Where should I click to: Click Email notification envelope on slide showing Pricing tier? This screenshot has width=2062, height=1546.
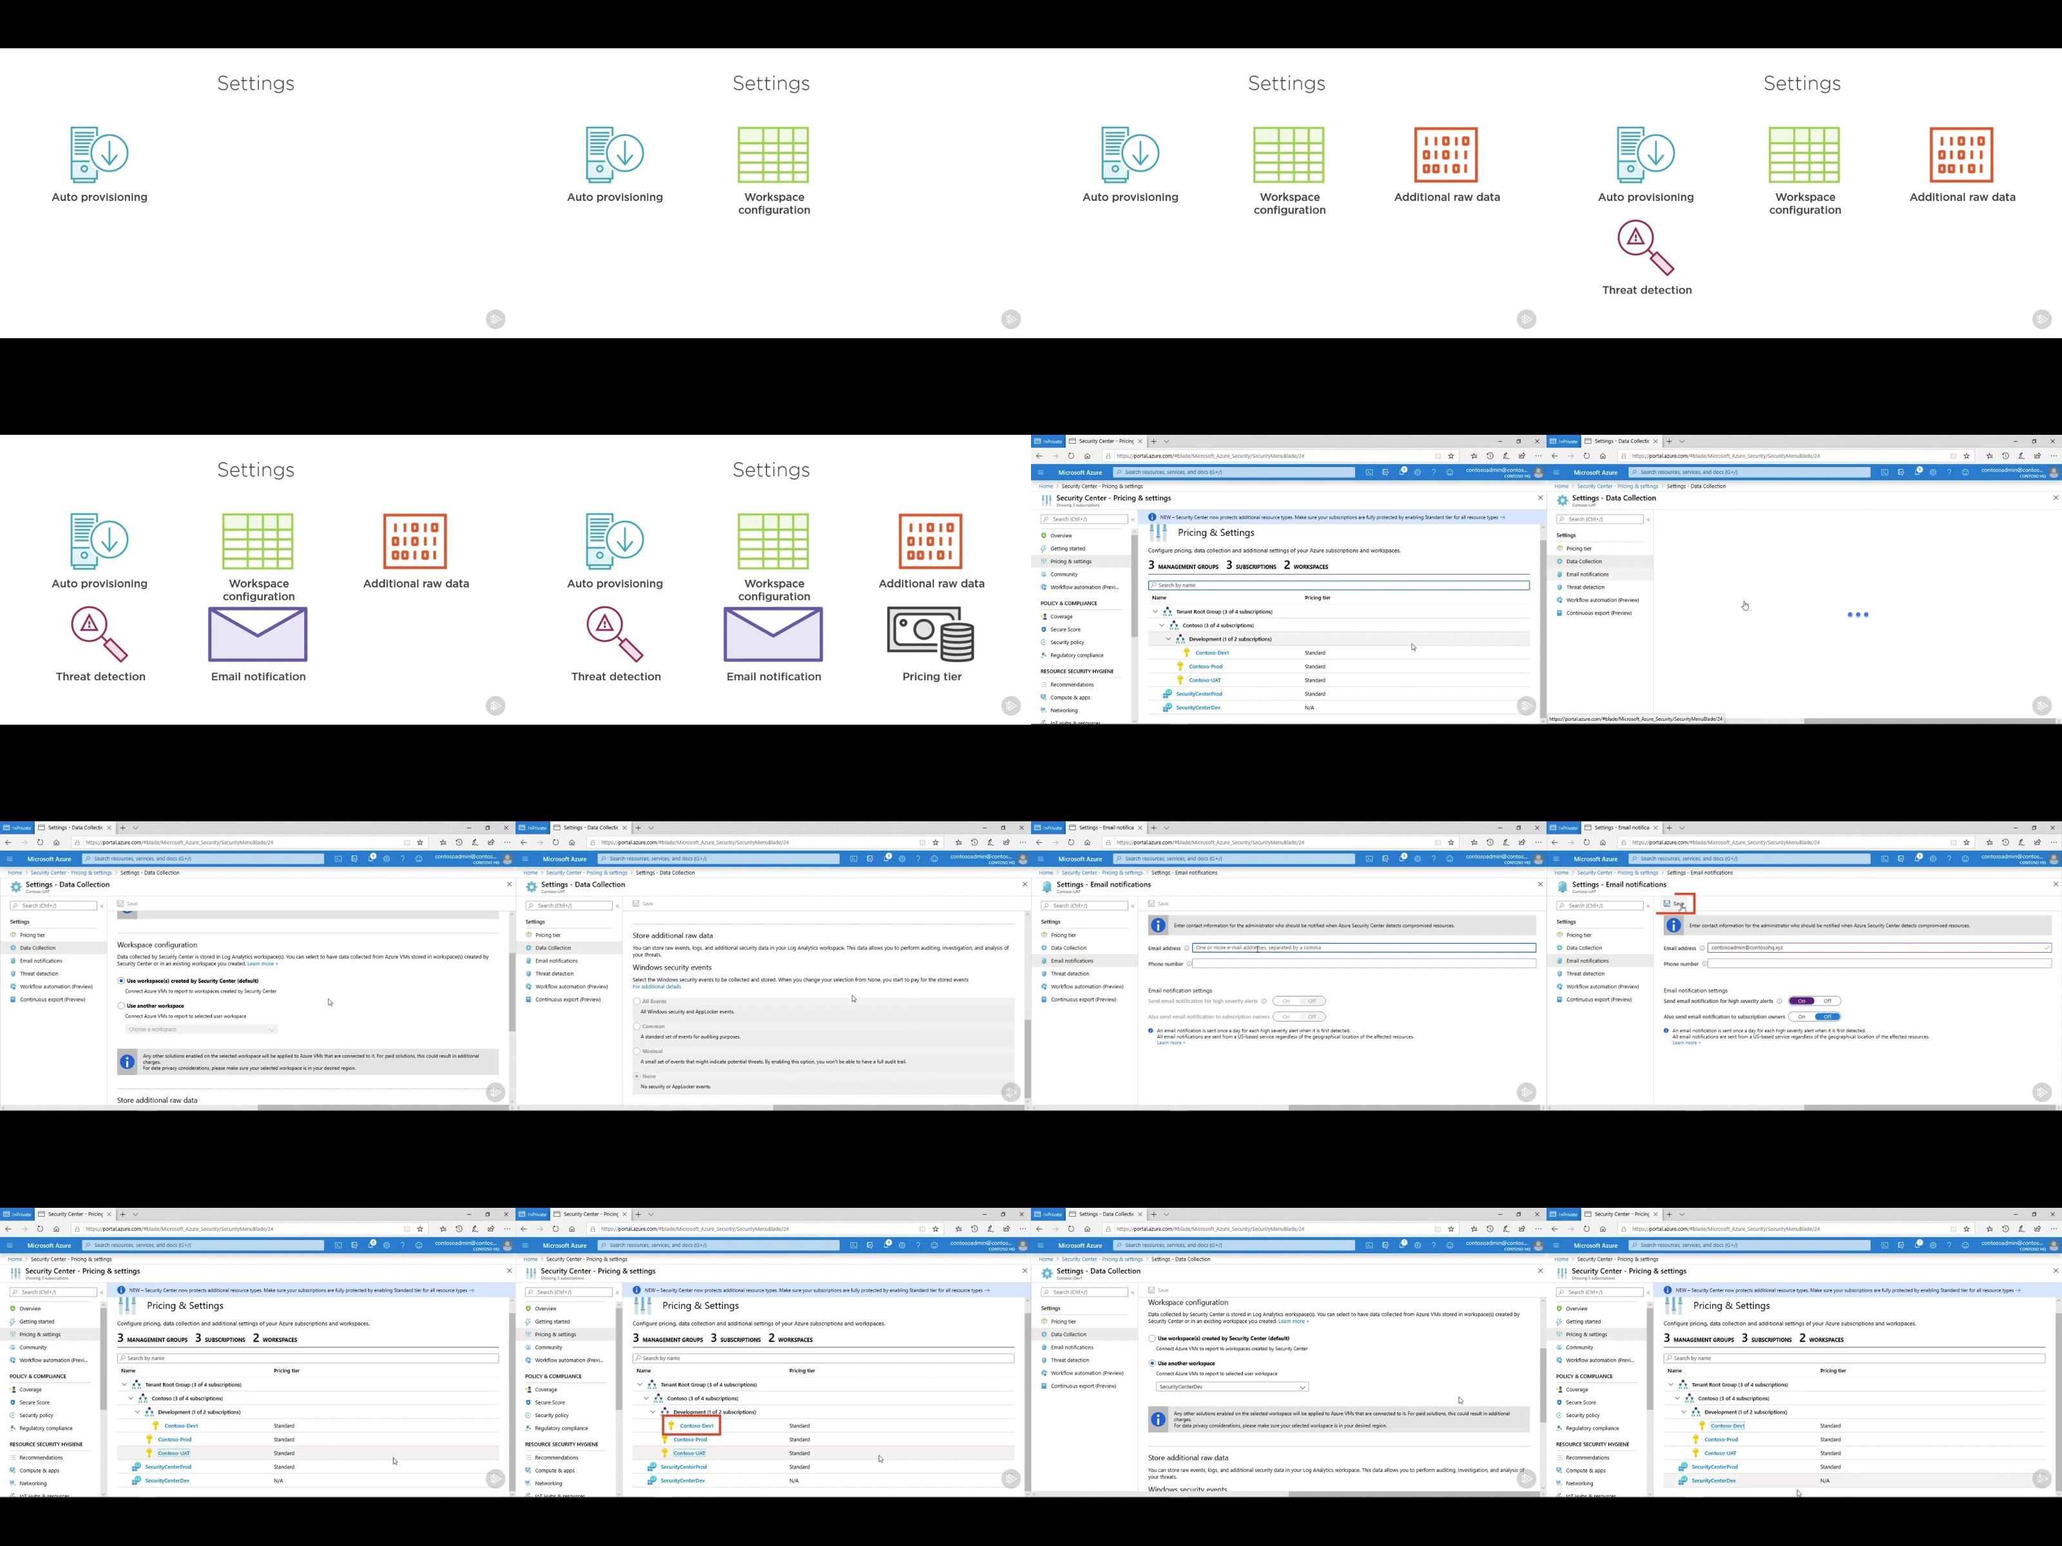point(773,635)
